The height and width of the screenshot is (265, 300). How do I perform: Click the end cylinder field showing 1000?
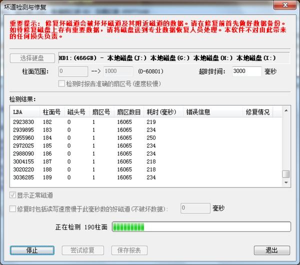[x=118, y=71]
